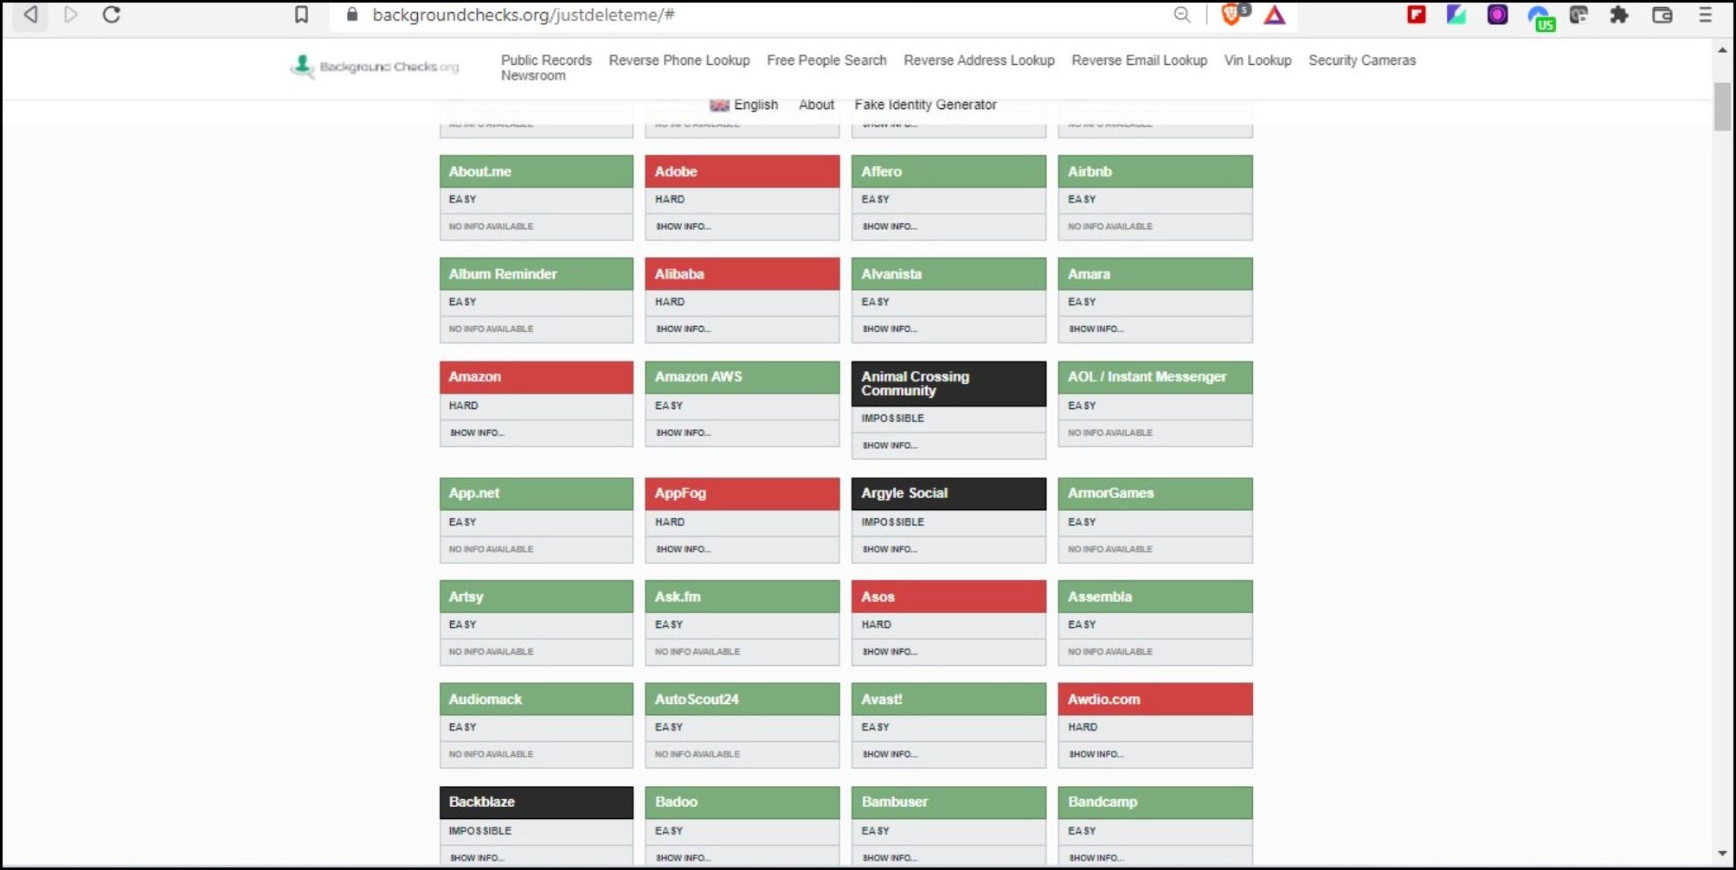Click the padlock site security icon
The height and width of the screenshot is (870, 1736).
[352, 15]
